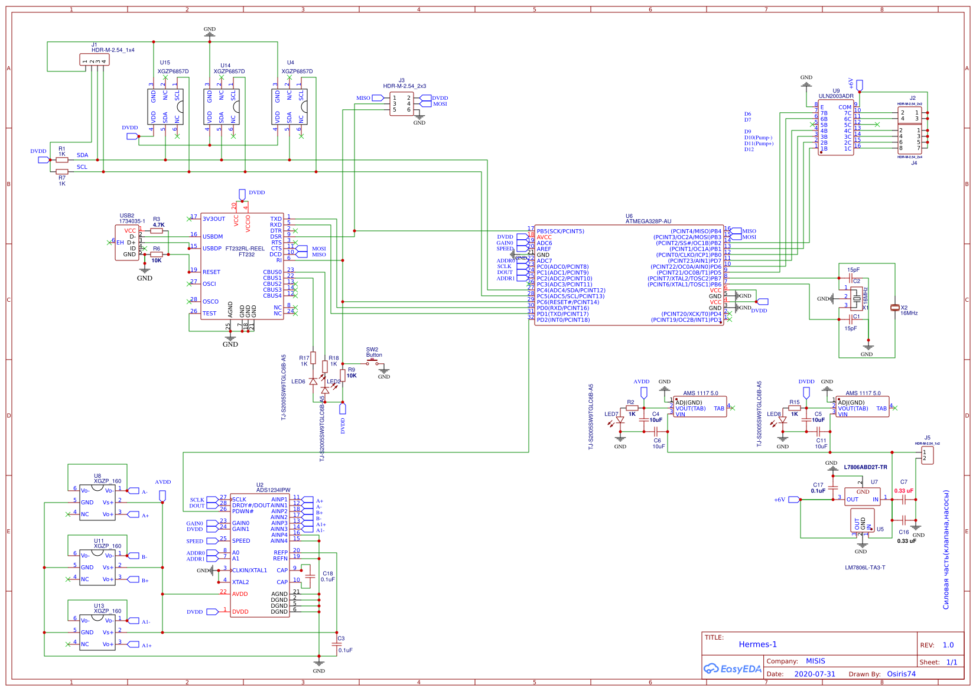The image size is (976, 691).
Task: Select the ATMEGA328P-AU microcontroller U6
Action: pyautogui.click(x=629, y=275)
